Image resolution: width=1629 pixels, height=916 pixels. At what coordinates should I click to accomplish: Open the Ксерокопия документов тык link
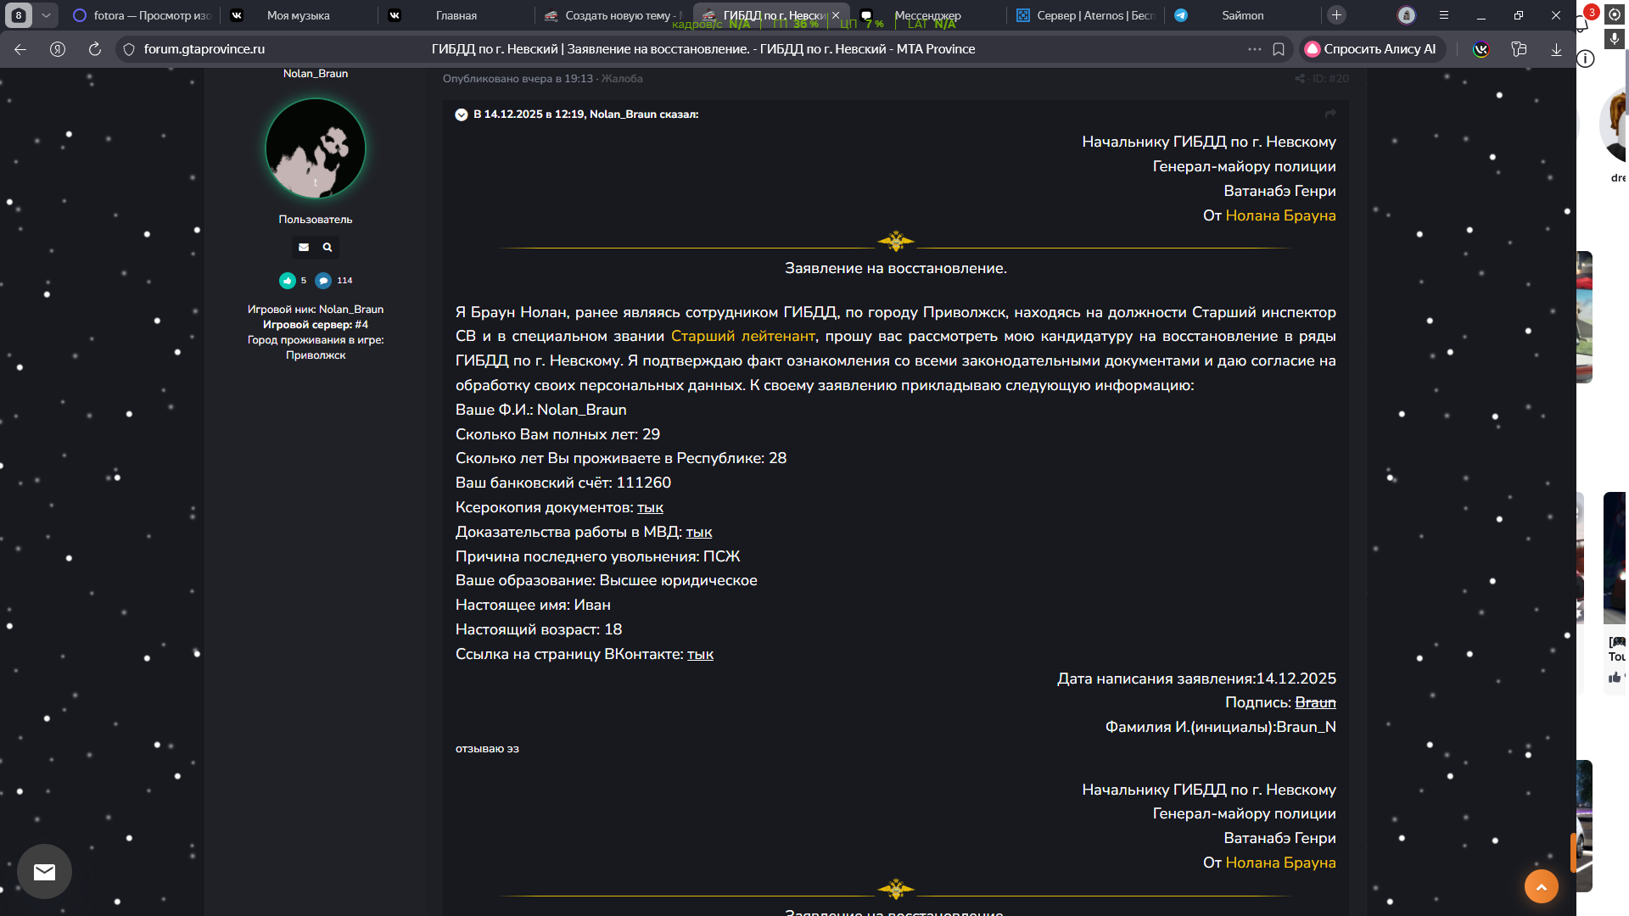[650, 507]
